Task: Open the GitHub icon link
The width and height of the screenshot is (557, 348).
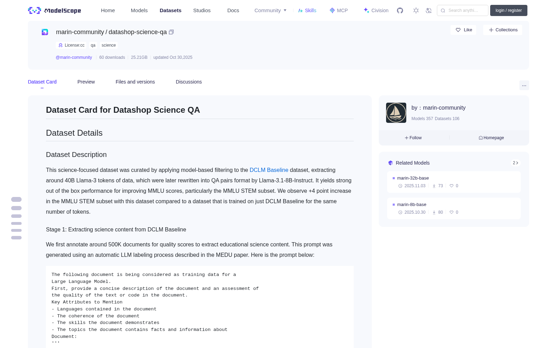Action: (x=400, y=10)
